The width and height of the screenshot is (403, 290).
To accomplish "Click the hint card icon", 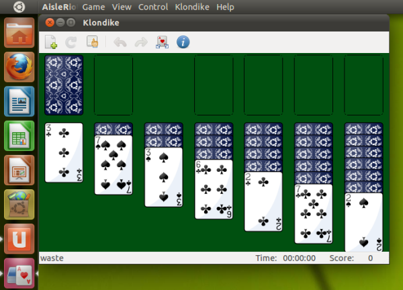I will click(162, 42).
